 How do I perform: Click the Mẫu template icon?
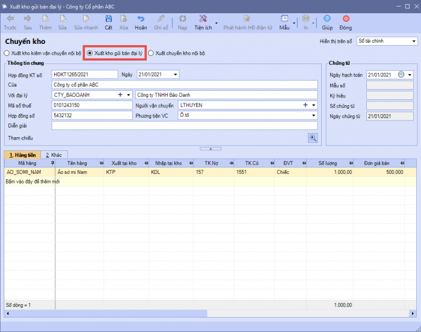click(x=284, y=19)
